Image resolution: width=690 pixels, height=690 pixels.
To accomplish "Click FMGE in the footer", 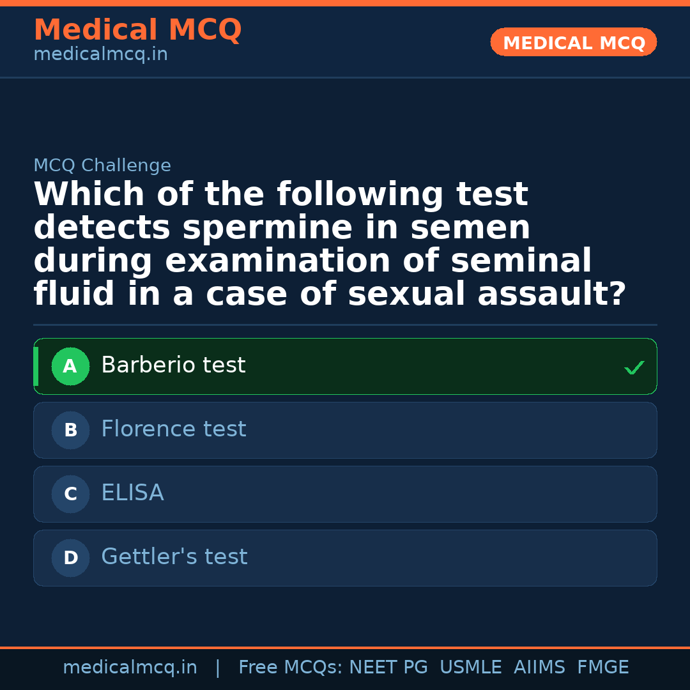I will (603, 668).
